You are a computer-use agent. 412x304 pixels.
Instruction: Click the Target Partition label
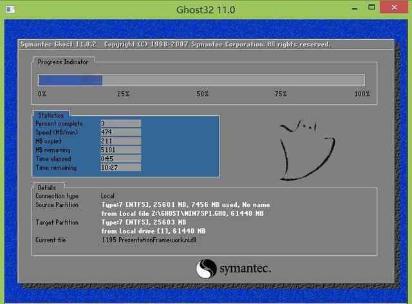[57, 222]
